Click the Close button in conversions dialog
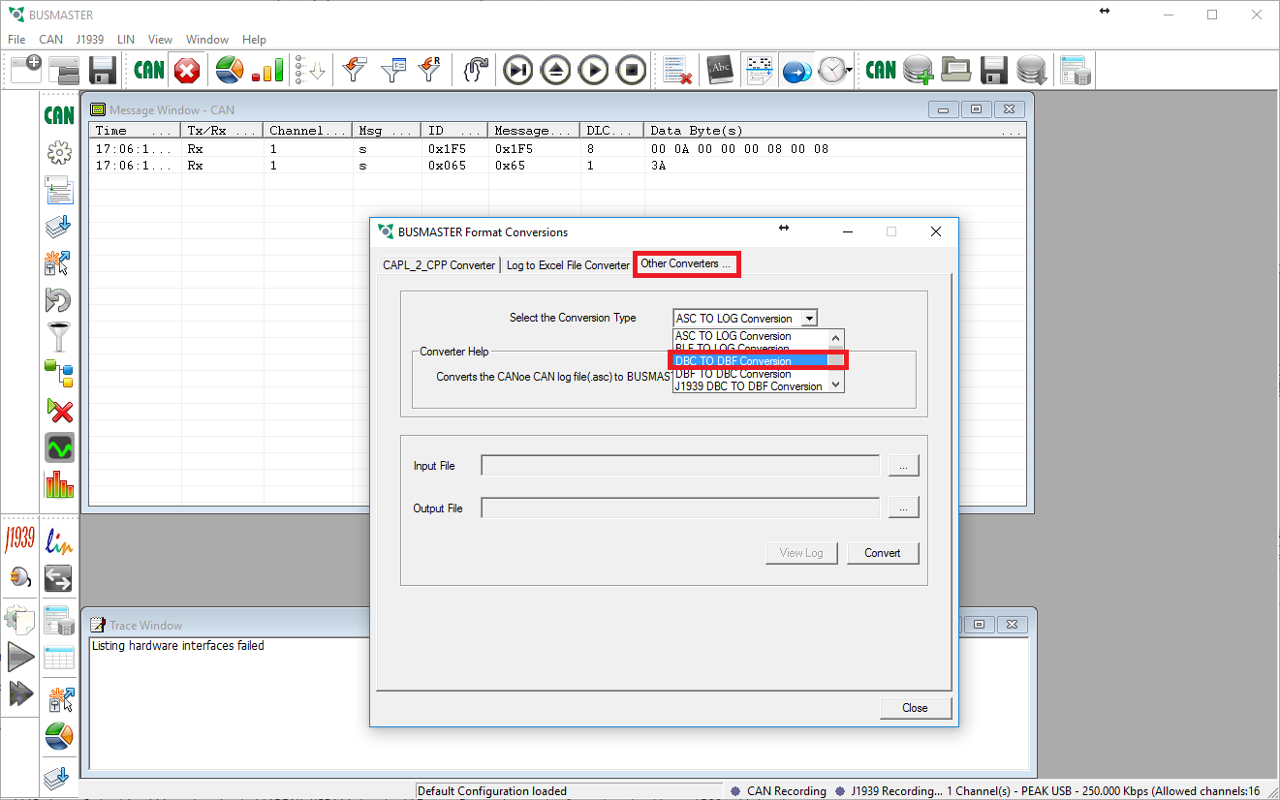The image size is (1280, 800). coord(915,708)
